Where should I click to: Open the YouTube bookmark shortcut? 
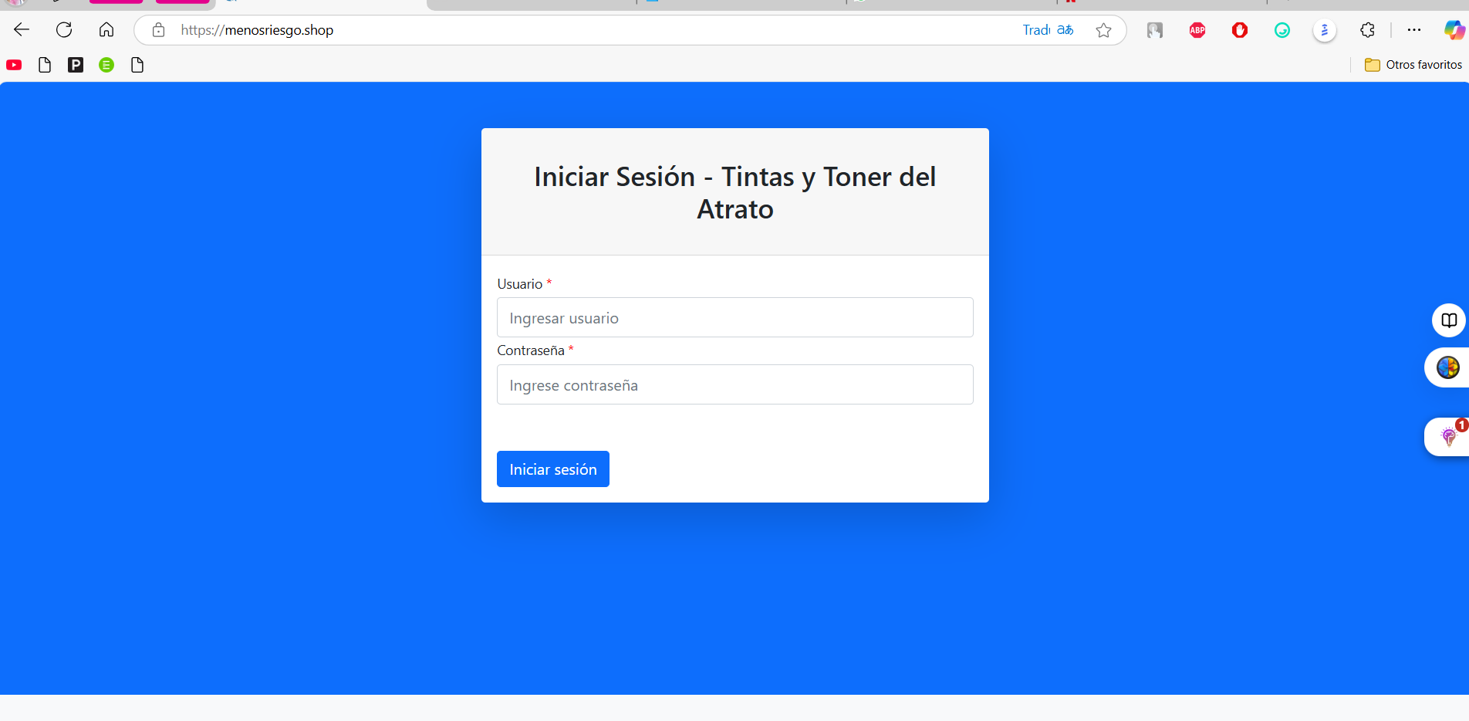13,65
